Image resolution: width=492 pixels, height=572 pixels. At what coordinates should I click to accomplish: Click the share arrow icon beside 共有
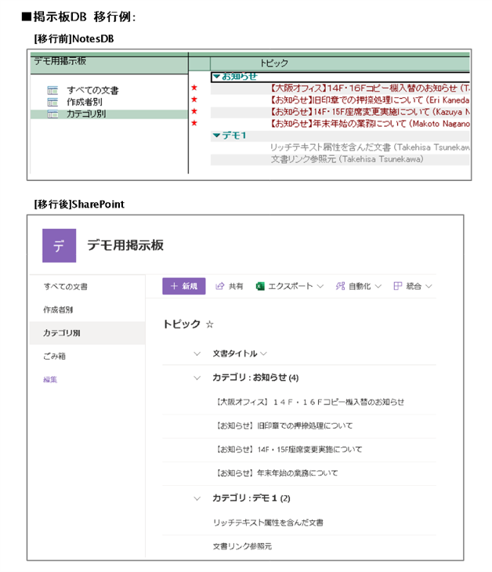click(x=219, y=286)
